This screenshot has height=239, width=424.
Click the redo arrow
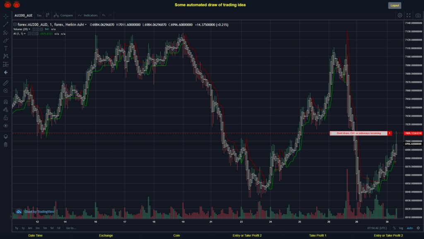pos(110,15)
